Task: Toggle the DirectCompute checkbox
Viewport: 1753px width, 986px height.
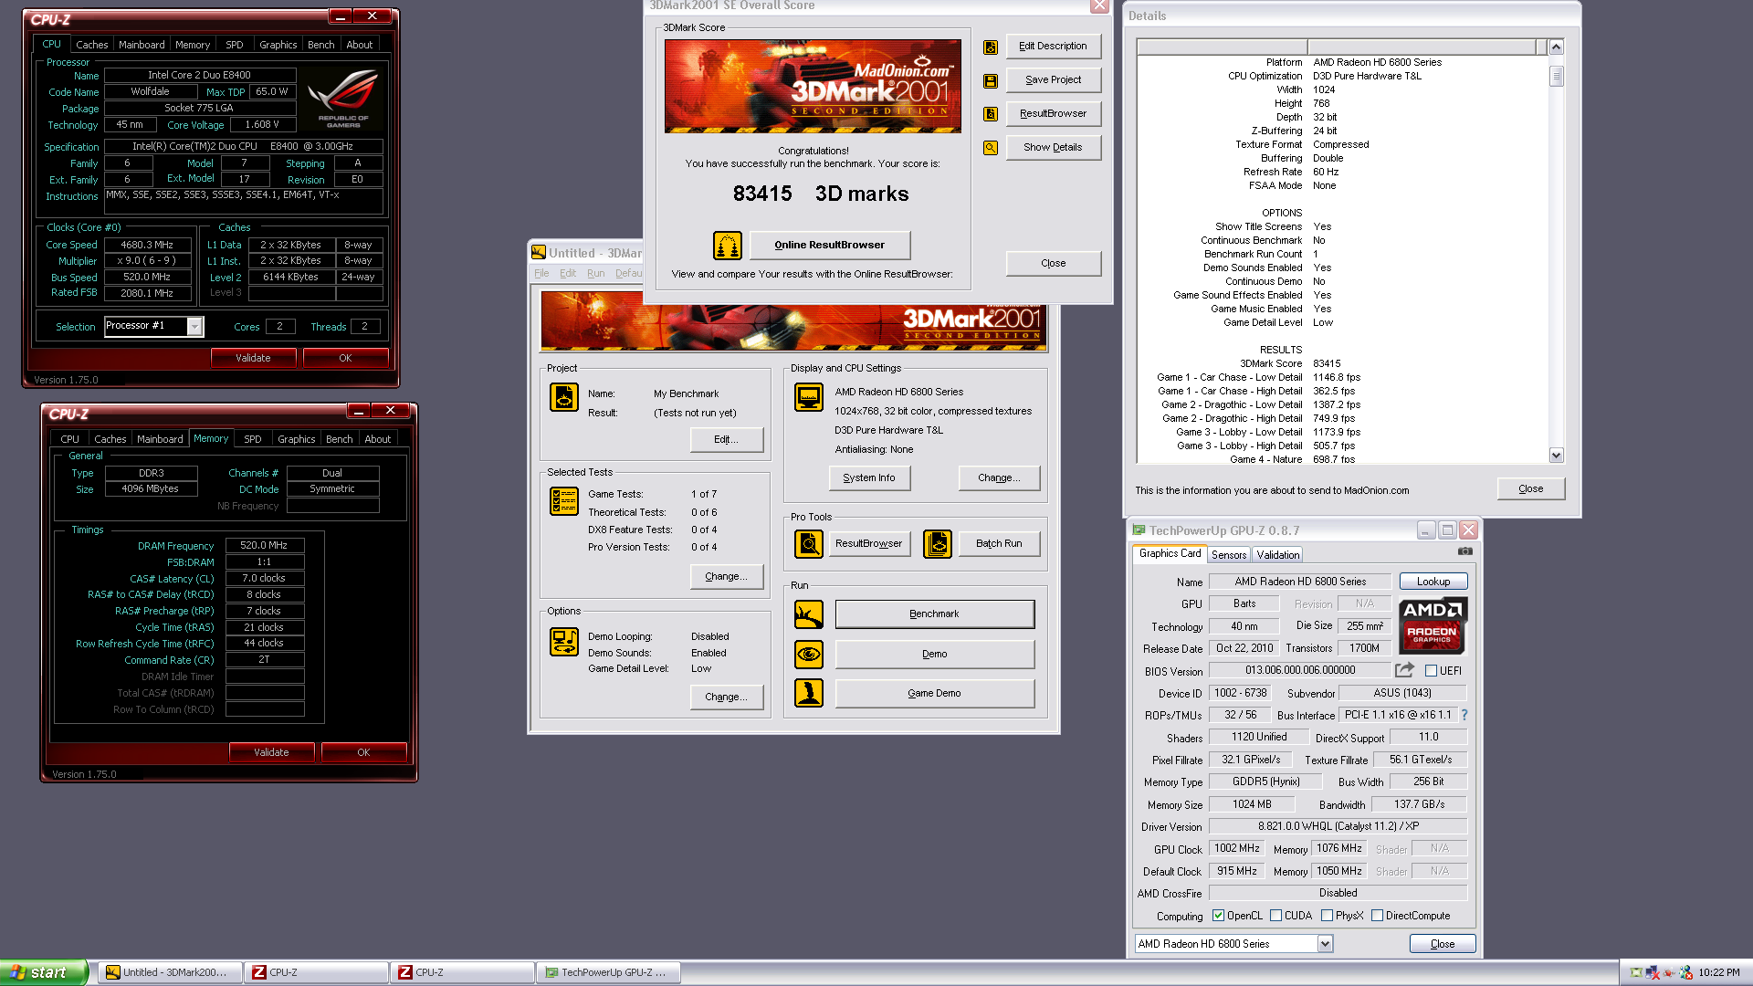Action: point(1377,916)
